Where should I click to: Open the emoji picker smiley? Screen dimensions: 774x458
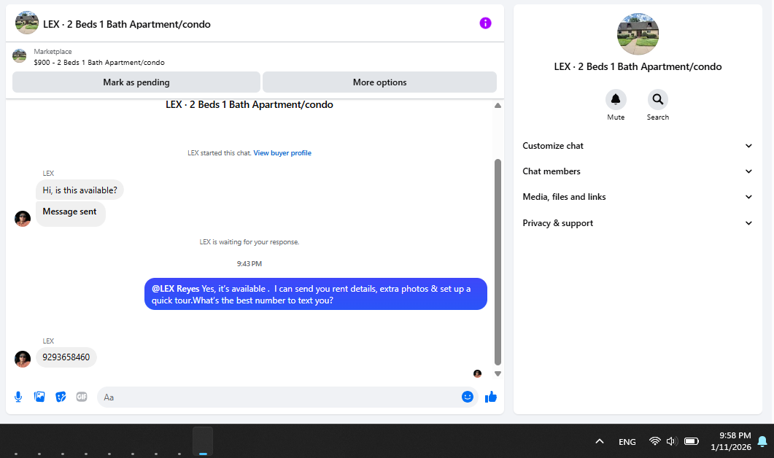(467, 397)
